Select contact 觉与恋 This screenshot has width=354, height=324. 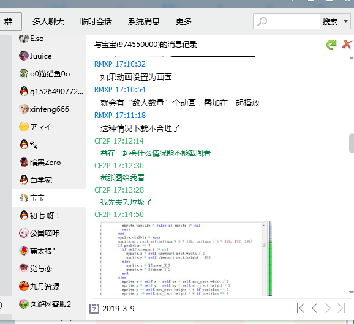coord(49,268)
